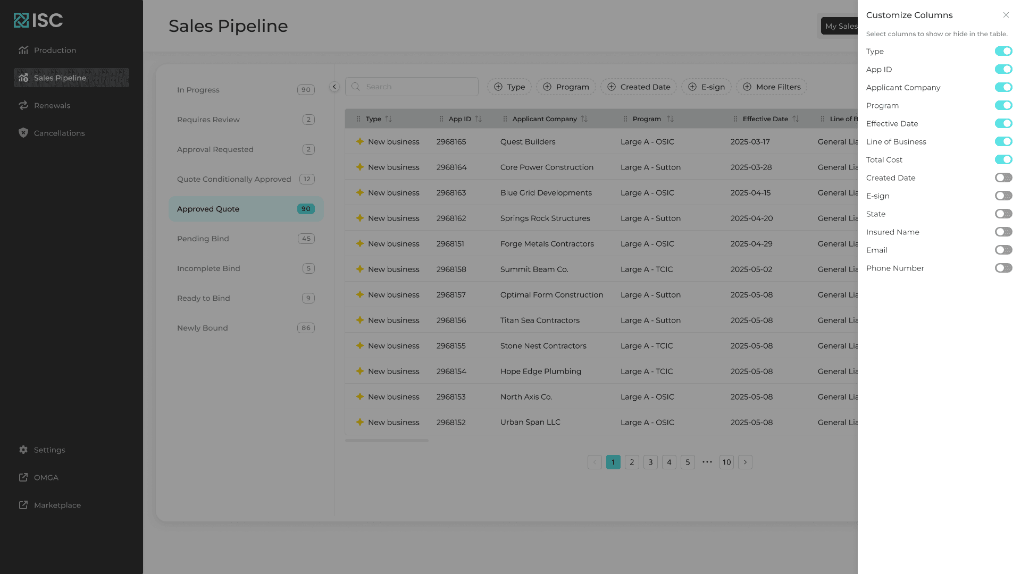Click the Type column drag handle

point(358,119)
